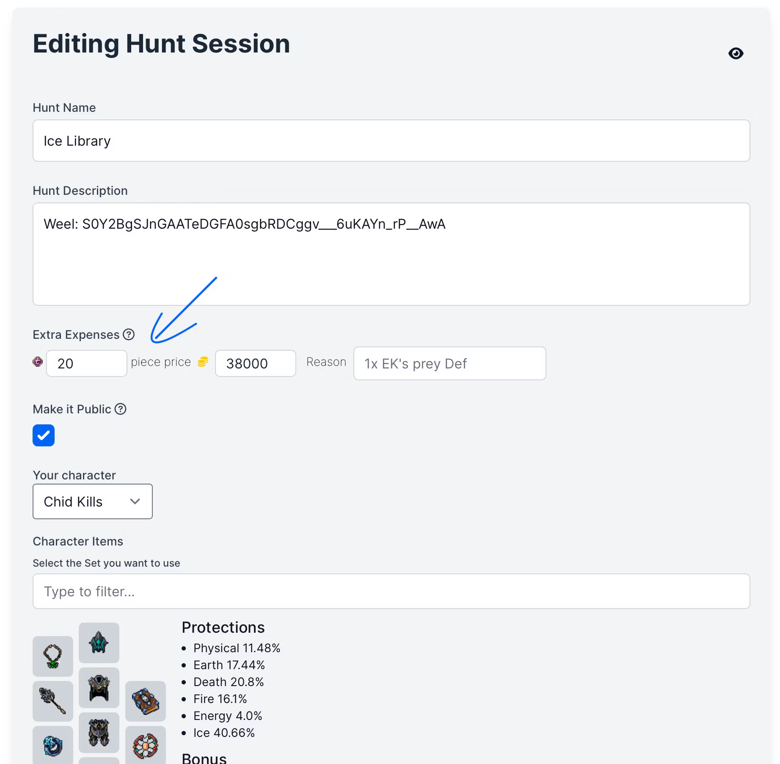Click the leg armor item slot
The image size is (780, 764).
pyautogui.click(x=99, y=732)
